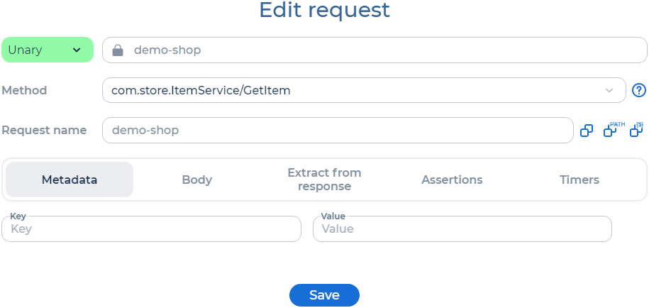Click the Method field's down arrow
Image resolution: width=649 pixels, height=308 pixels.
coord(609,90)
